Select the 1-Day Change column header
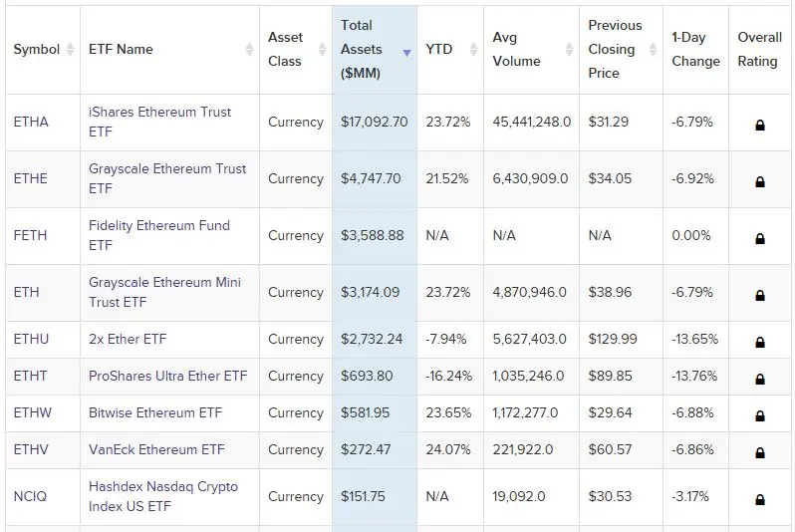The width and height of the screenshot is (795, 532). pos(695,50)
